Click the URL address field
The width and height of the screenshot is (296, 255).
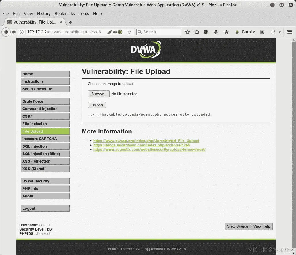(x=64, y=32)
